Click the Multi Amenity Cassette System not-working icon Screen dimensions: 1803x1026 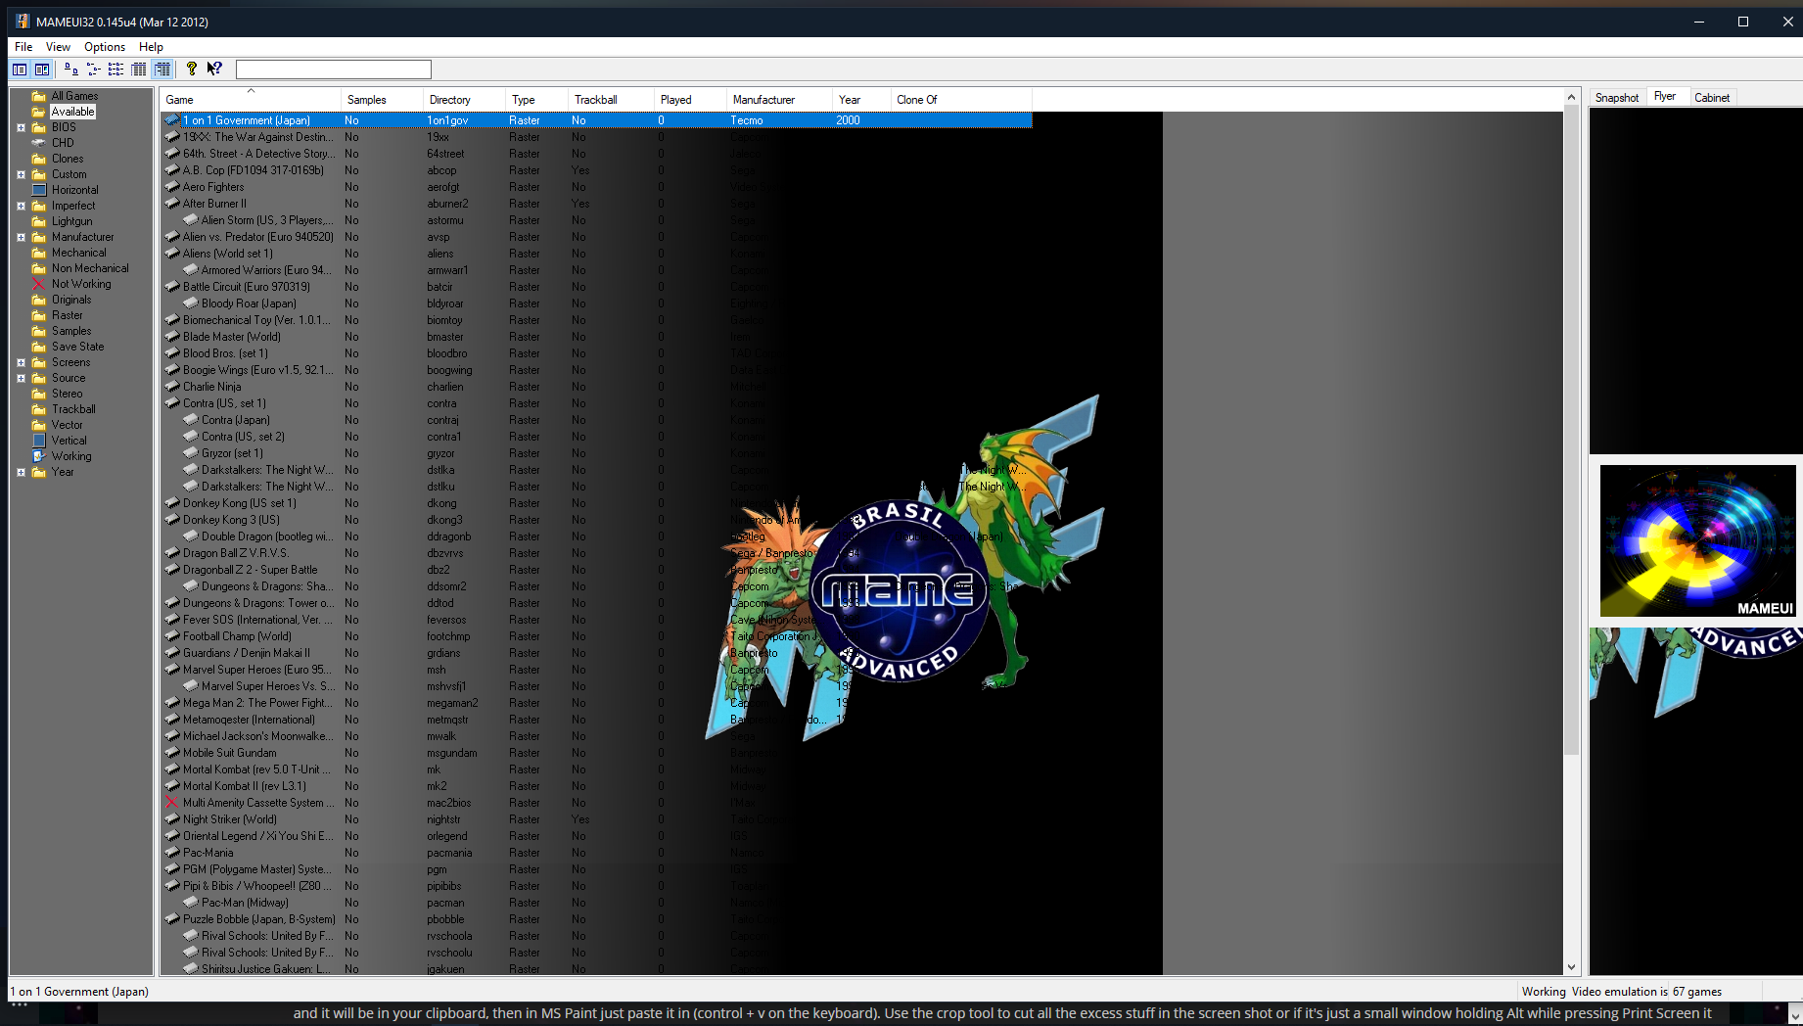pos(172,803)
